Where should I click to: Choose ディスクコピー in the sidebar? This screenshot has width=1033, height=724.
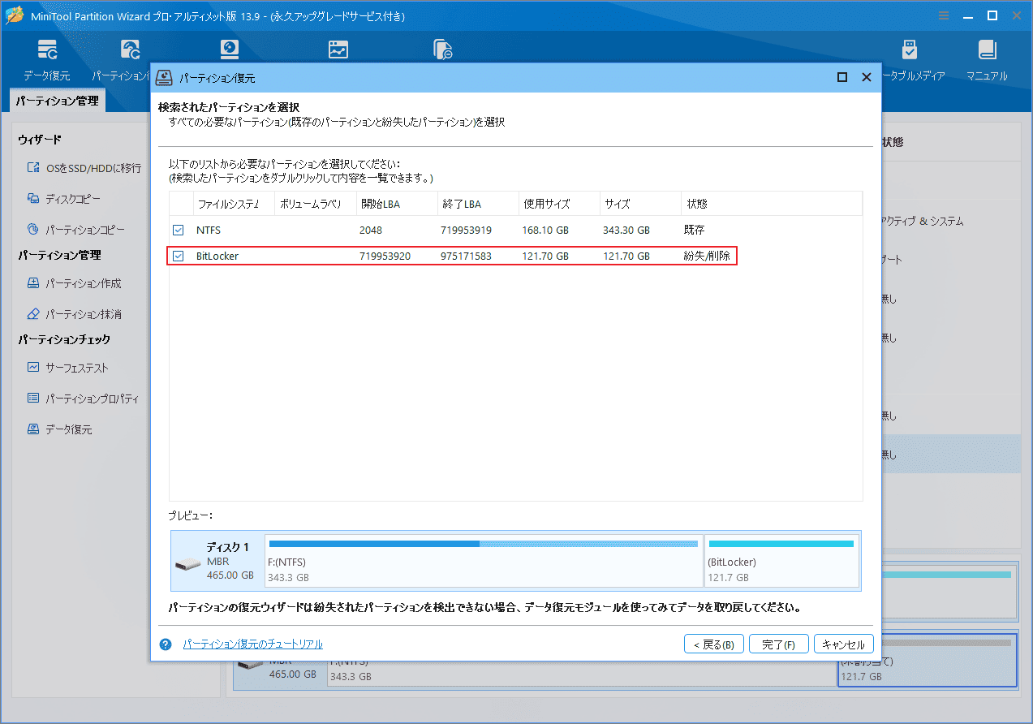pyautogui.click(x=73, y=199)
